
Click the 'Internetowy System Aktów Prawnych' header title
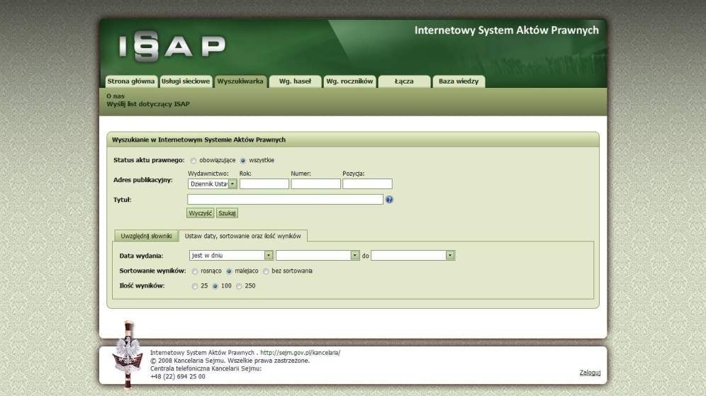[507, 30]
